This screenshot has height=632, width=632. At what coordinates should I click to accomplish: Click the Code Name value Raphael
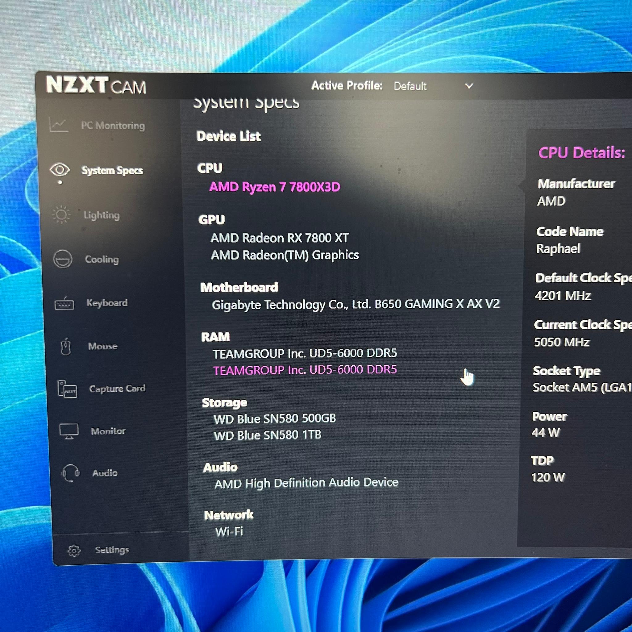(x=558, y=249)
